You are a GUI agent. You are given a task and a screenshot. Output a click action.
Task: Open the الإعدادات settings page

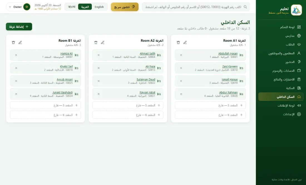click(x=281, y=114)
